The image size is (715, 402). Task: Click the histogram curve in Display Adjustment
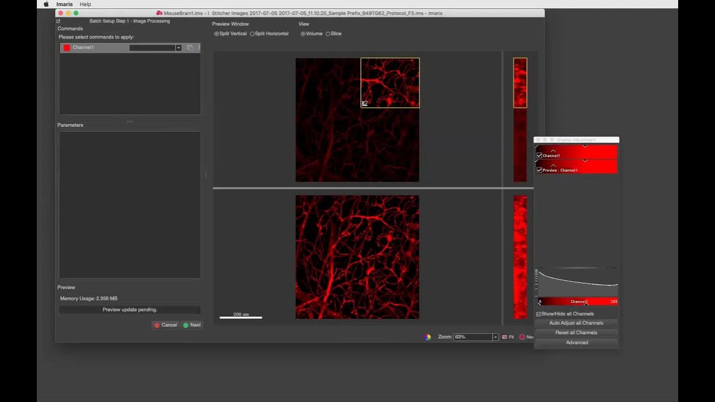(578, 283)
